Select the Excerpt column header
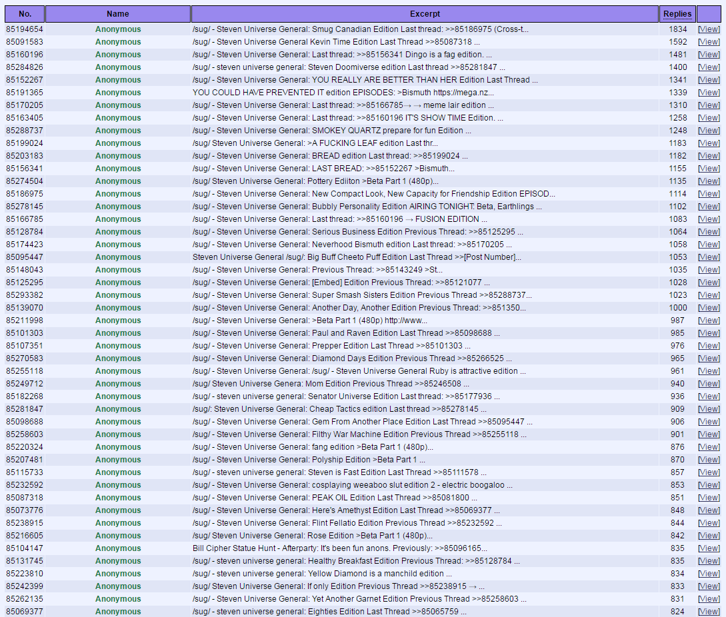This screenshot has width=726, height=617. [x=425, y=14]
